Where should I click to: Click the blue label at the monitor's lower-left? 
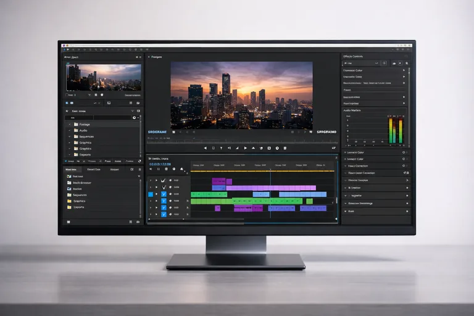click(x=157, y=132)
